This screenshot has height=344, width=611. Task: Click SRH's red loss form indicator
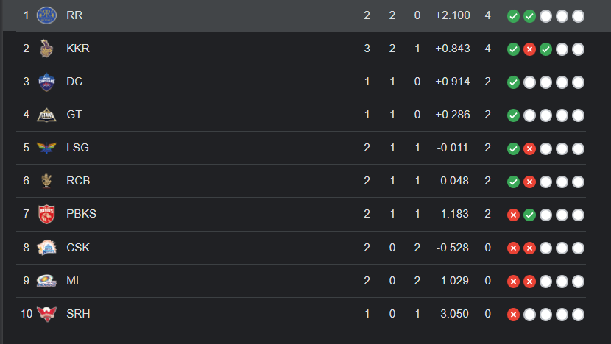(513, 315)
